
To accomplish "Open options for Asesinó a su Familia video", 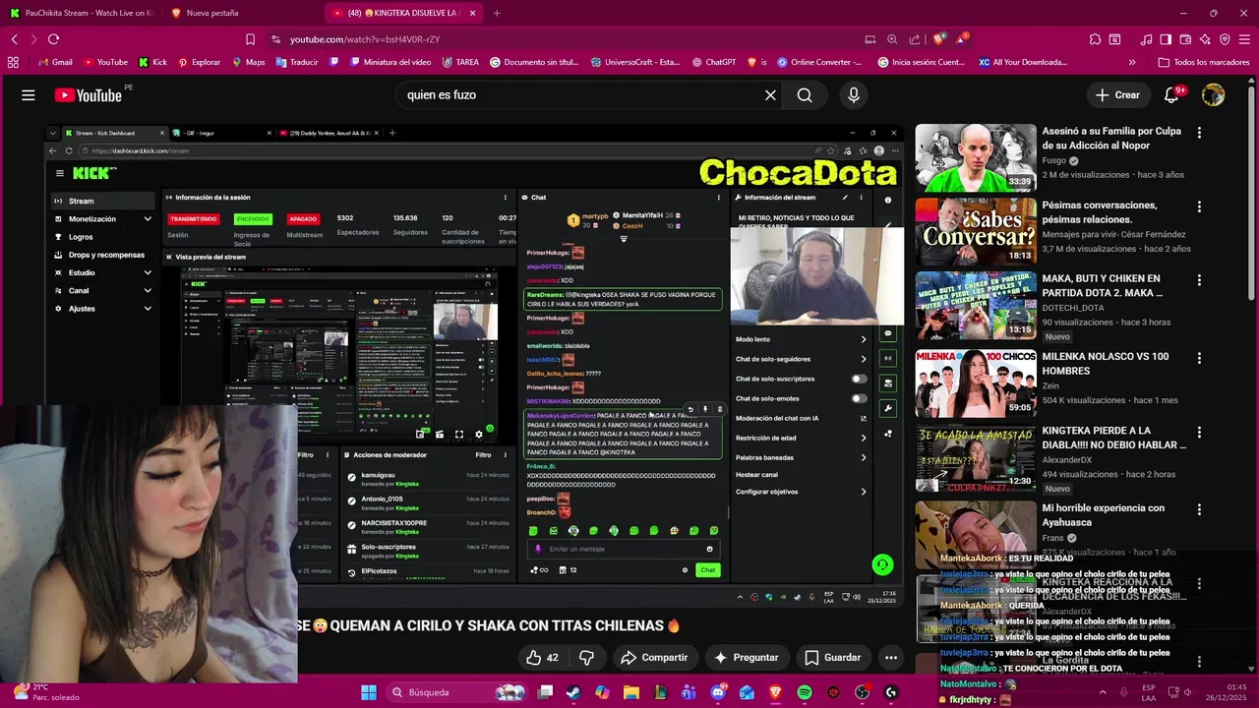I will click(x=1199, y=133).
